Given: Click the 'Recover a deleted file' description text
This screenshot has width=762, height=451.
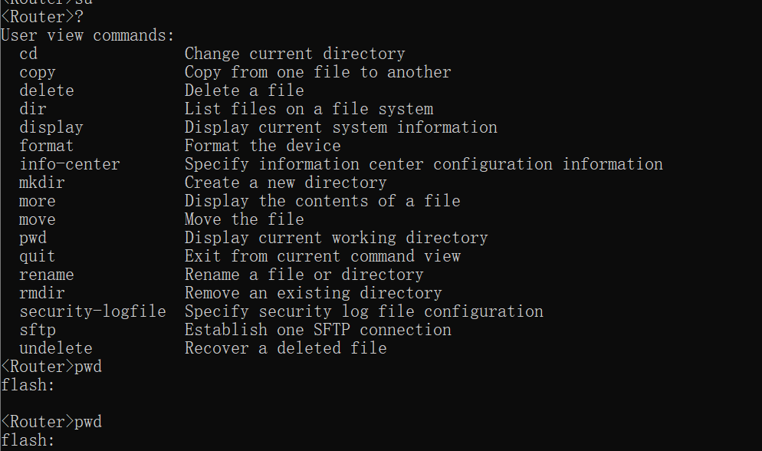Looking at the screenshot, I should [285, 348].
